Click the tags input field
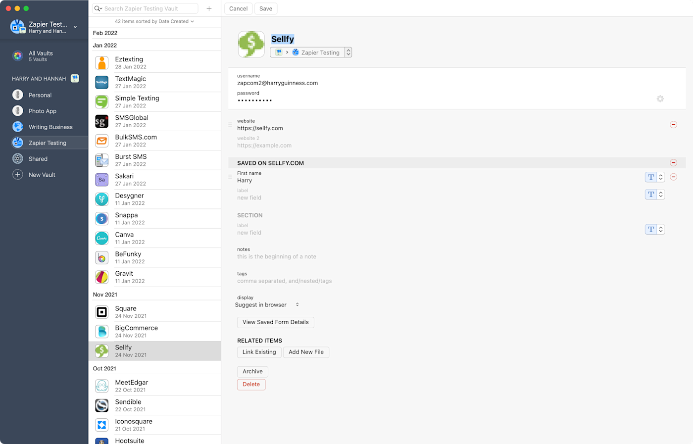The width and height of the screenshot is (693, 444). [285, 281]
